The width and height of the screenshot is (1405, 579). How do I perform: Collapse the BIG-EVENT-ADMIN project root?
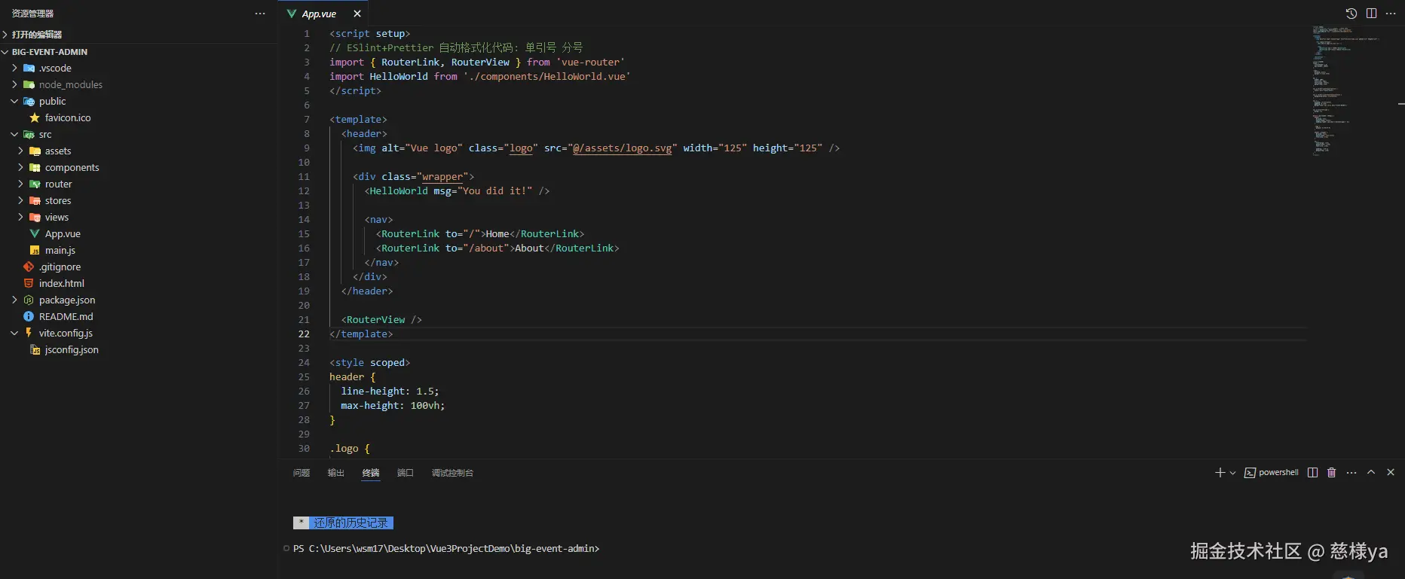(x=139, y=52)
